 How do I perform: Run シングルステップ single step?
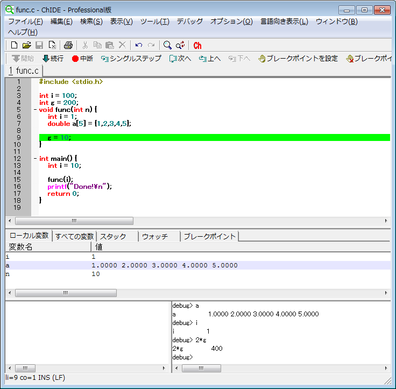pyautogui.click(x=131, y=59)
